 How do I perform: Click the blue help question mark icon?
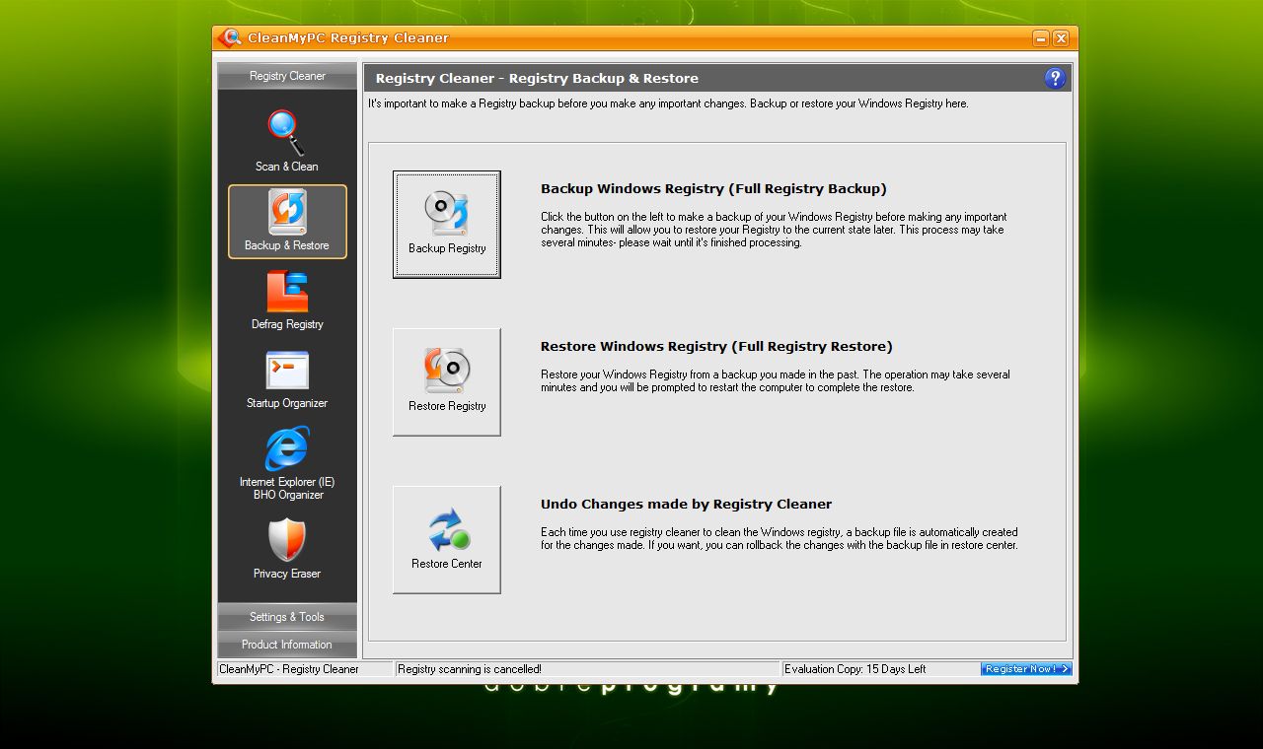(1055, 78)
